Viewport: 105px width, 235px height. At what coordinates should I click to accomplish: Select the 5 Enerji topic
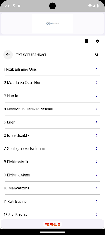[x=52, y=122]
